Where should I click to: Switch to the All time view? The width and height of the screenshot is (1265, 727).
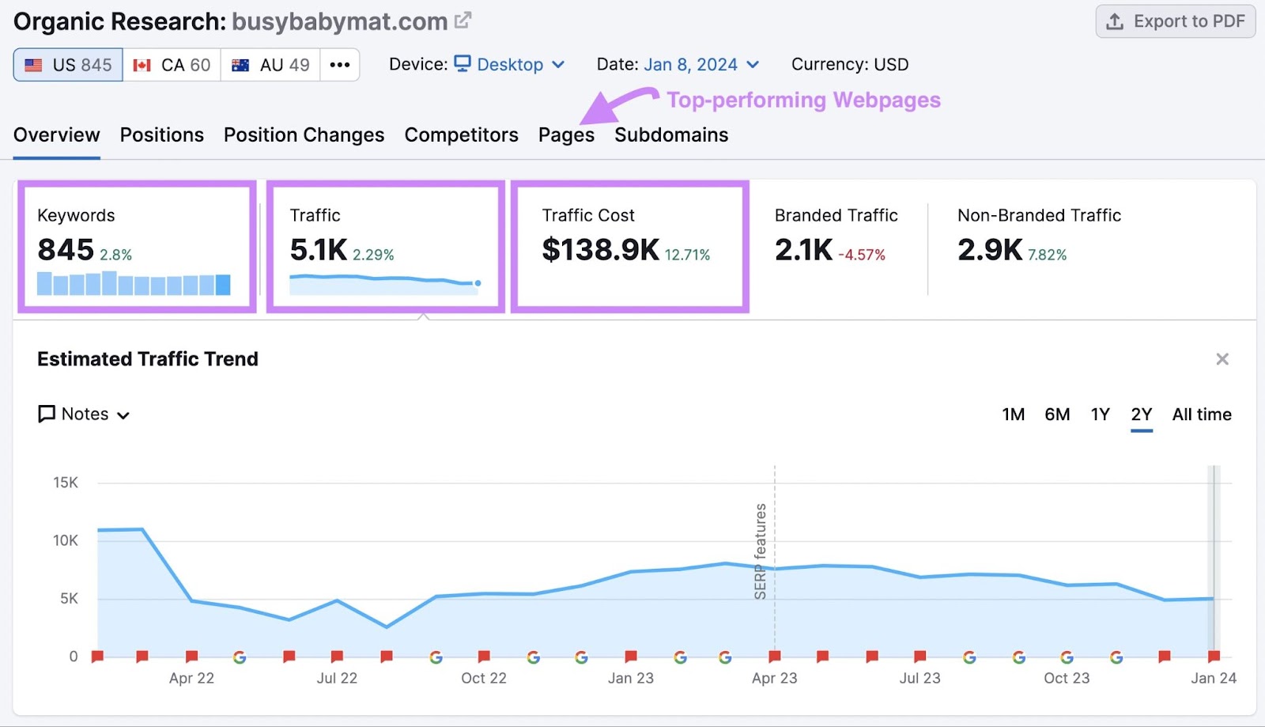point(1201,414)
